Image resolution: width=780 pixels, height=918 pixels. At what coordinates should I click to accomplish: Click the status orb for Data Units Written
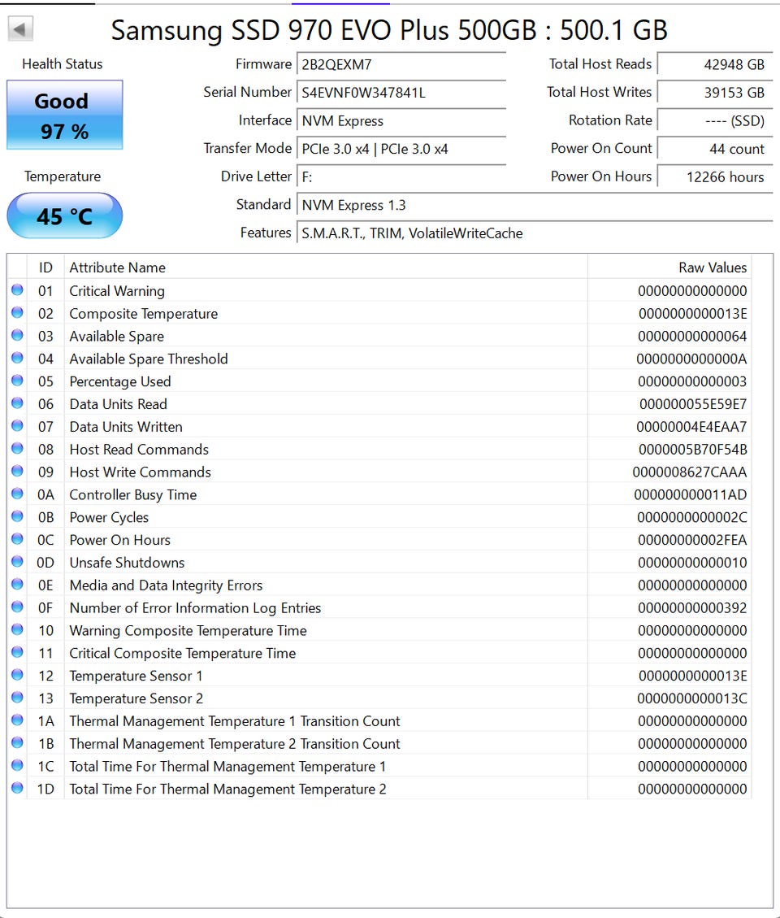[18, 425]
